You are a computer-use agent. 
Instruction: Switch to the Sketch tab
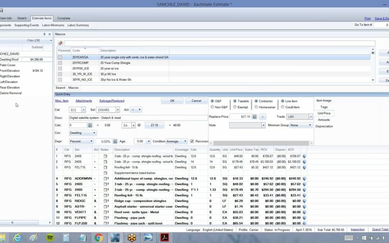[x=22, y=18]
